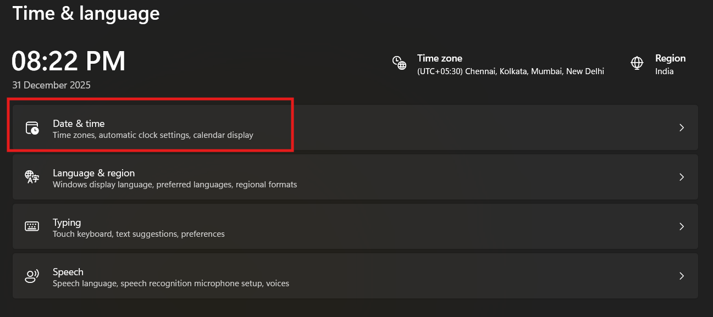Select the "Typing" settings label
713x317 pixels.
[67, 223]
